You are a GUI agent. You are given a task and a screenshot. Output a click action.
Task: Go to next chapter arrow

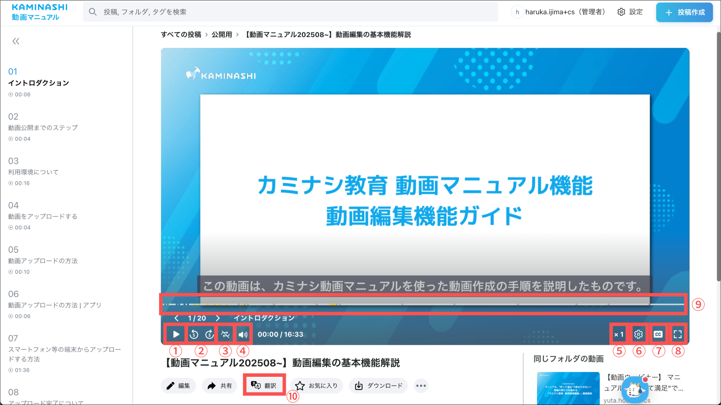(218, 318)
